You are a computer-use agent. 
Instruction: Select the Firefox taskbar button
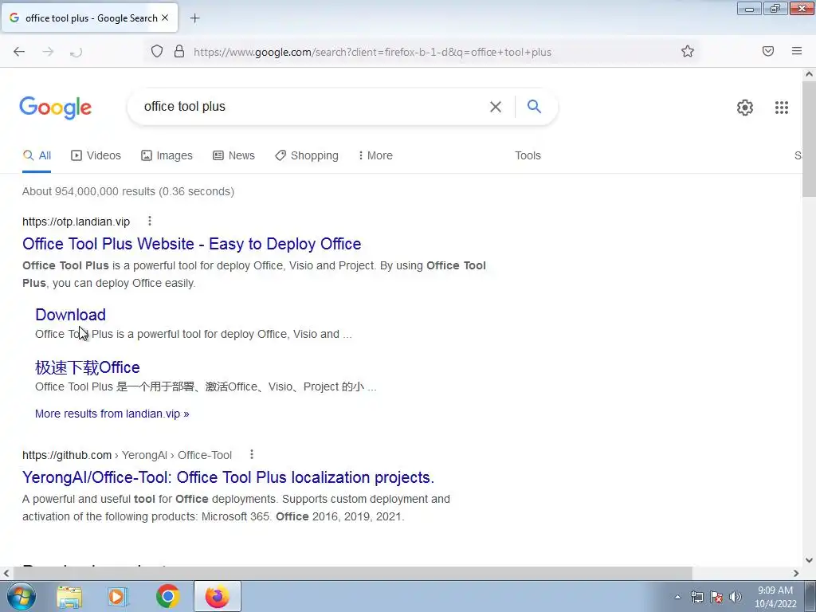217,596
